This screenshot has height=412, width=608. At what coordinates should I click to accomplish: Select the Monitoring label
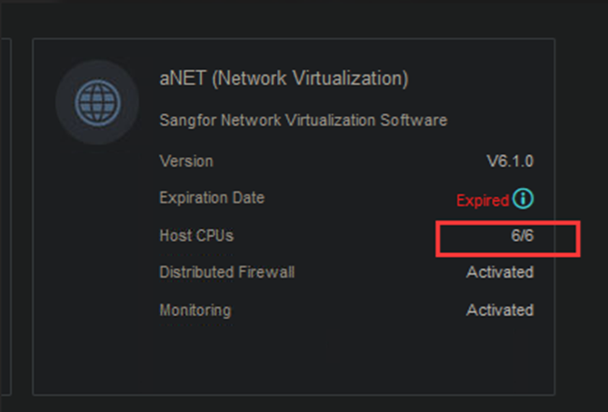(195, 310)
